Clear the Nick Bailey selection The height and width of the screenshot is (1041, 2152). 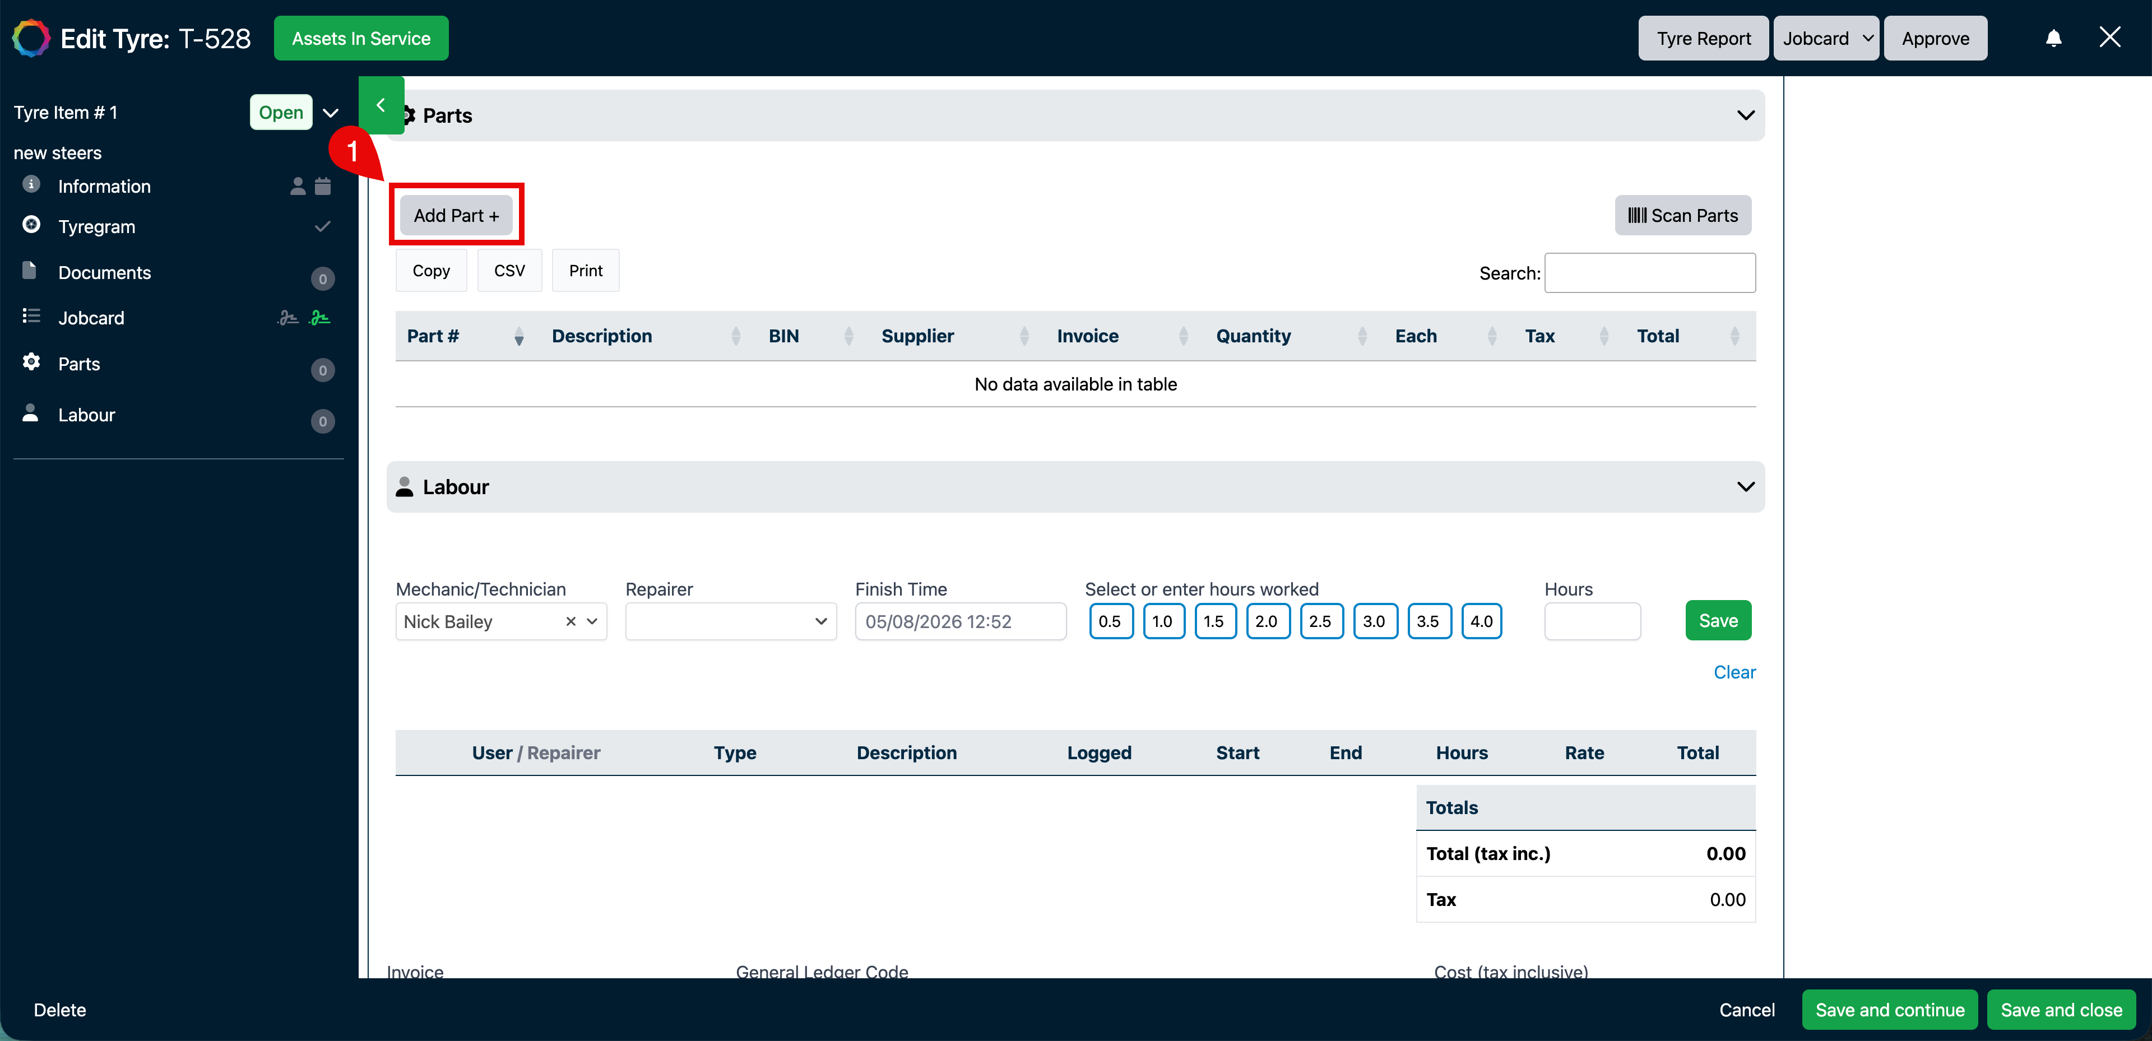pos(571,621)
